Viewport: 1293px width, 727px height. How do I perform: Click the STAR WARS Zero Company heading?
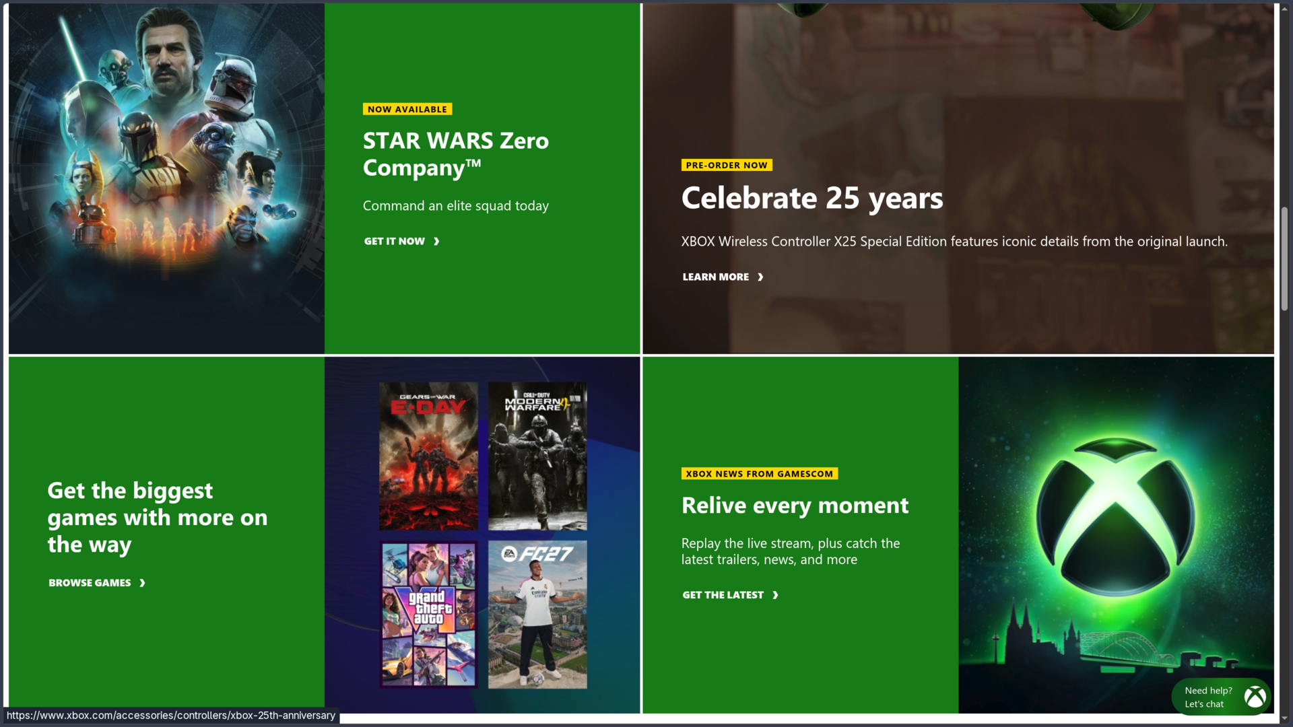[456, 154]
